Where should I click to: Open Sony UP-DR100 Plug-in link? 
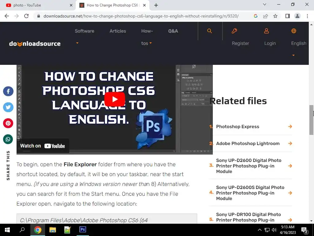(x=248, y=217)
